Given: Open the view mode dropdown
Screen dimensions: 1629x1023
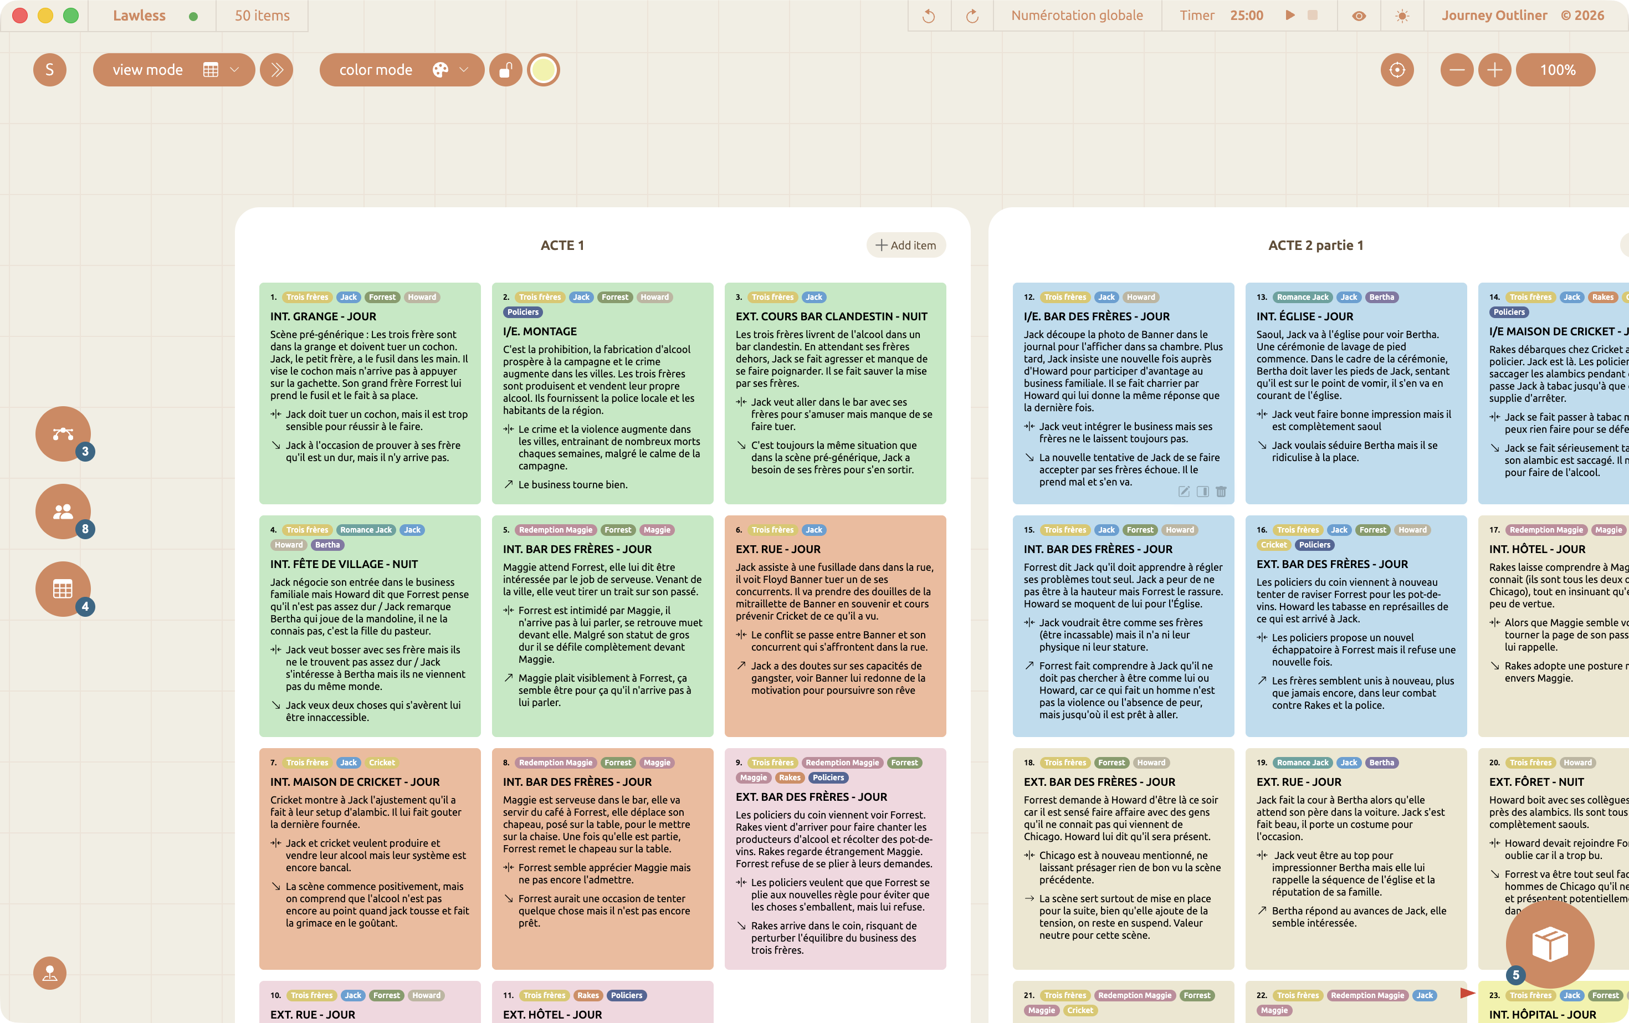Looking at the screenshot, I should pos(174,70).
